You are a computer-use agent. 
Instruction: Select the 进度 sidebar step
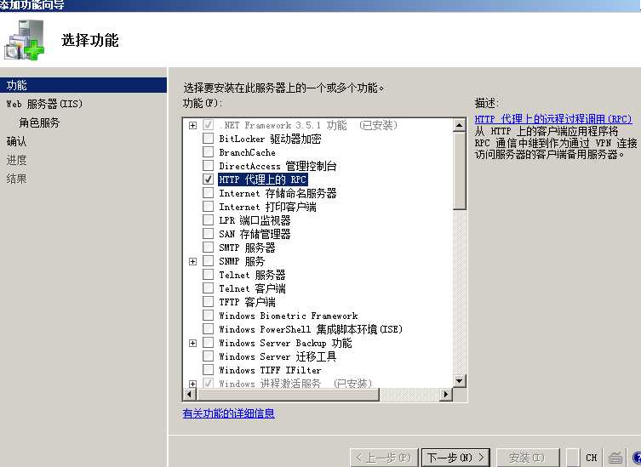[17, 160]
